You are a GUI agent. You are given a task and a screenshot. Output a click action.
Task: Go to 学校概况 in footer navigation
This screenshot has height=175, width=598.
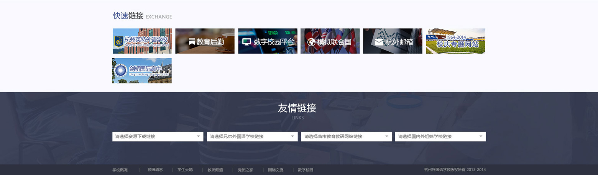pyautogui.click(x=120, y=170)
